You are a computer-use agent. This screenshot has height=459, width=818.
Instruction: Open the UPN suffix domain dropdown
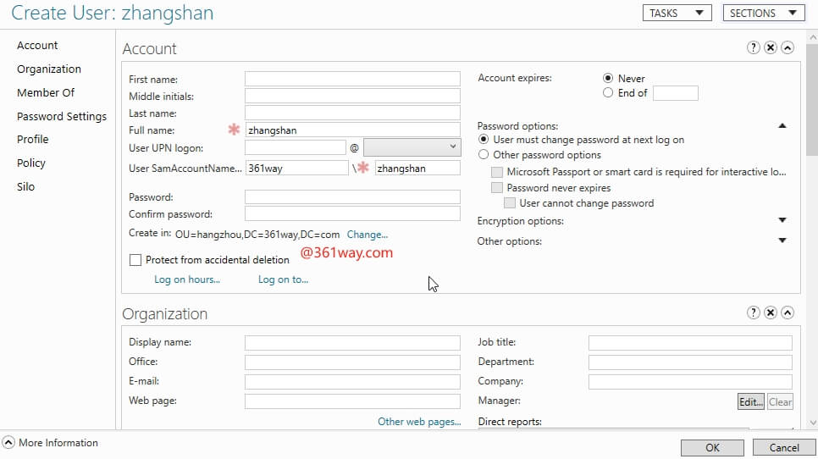[411, 147]
